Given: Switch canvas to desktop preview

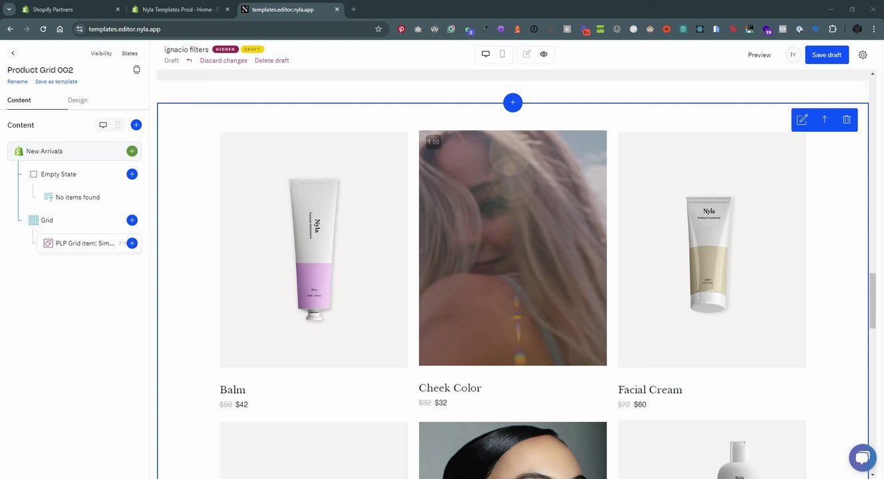Looking at the screenshot, I should (x=486, y=55).
